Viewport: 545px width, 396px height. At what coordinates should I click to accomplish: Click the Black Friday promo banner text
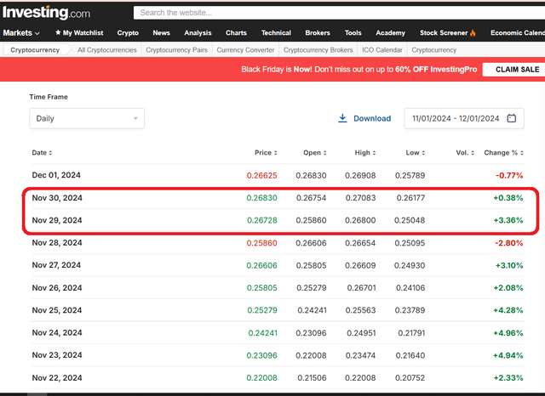click(x=359, y=70)
